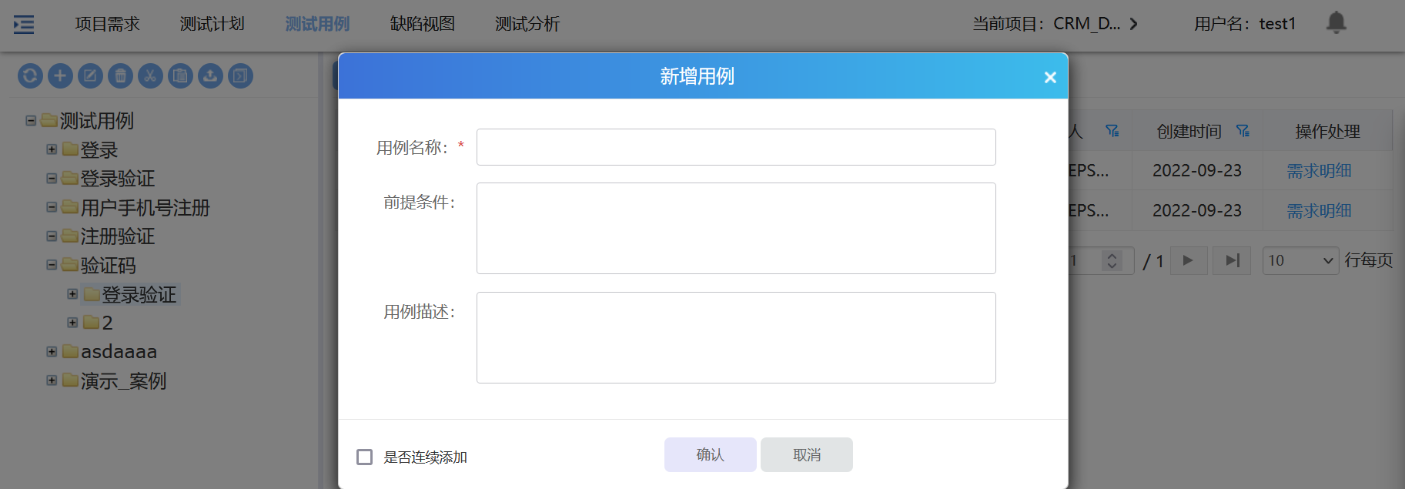Click the username test1
Screen dimensions: 1405x489
click(1277, 24)
